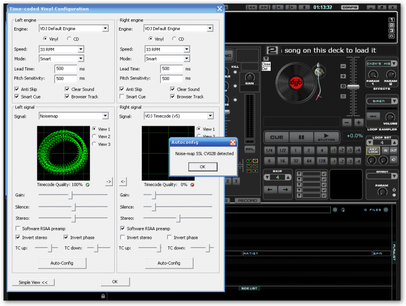Click Simple View << button
Viewport: 406px width, 306px height.
point(33,282)
